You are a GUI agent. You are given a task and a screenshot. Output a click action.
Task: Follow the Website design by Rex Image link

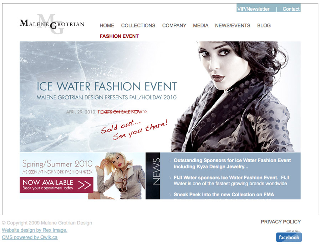[x=35, y=230]
